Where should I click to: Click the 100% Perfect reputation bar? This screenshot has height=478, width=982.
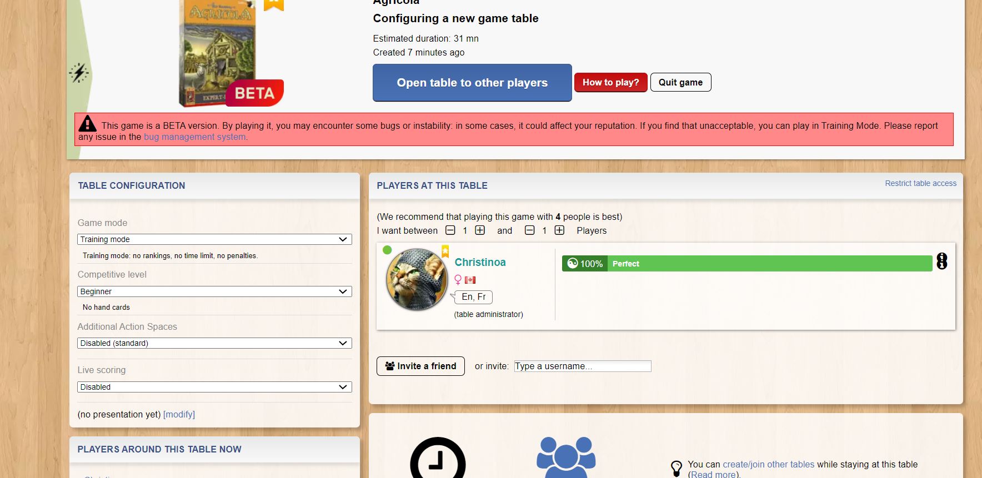pos(747,264)
